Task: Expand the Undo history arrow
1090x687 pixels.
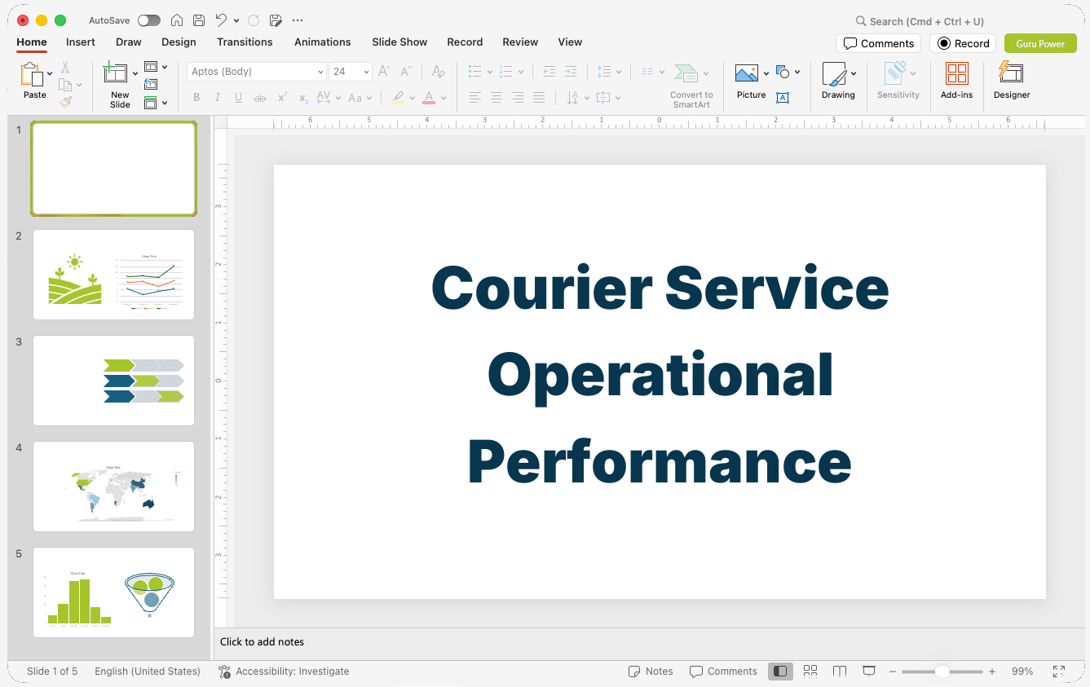Action: pyautogui.click(x=236, y=20)
